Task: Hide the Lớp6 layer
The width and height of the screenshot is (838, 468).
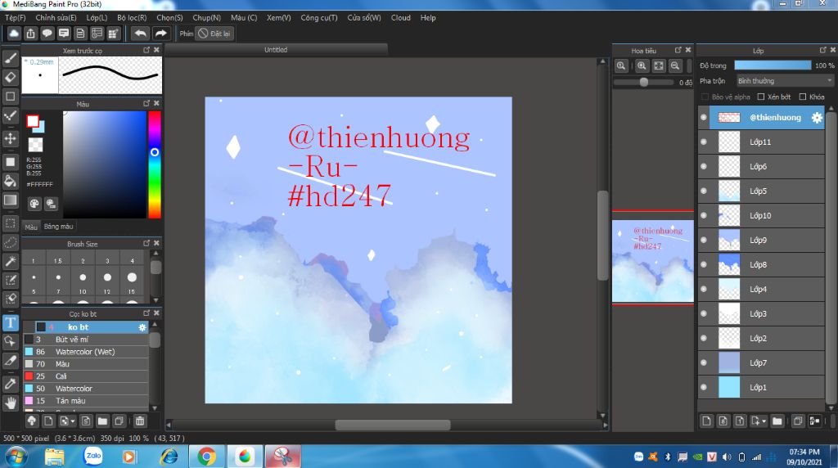Action: [x=704, y=167]
